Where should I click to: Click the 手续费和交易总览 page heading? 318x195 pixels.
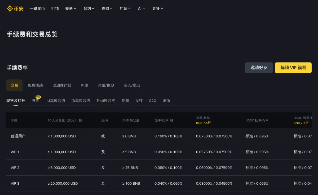click(32, 34)
